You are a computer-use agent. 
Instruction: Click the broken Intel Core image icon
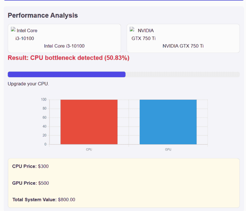pos(13,30)
